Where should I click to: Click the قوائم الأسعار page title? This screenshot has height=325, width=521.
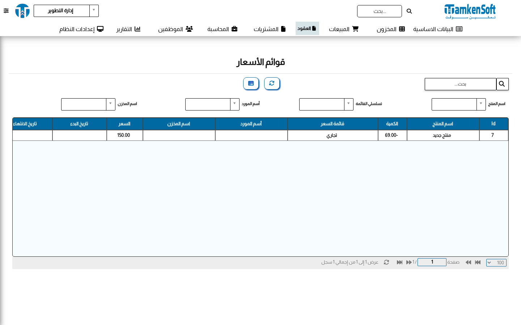[260, 62]
